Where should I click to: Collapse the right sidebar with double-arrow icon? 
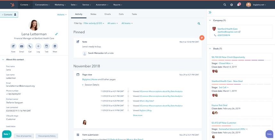tap(210, 12)
